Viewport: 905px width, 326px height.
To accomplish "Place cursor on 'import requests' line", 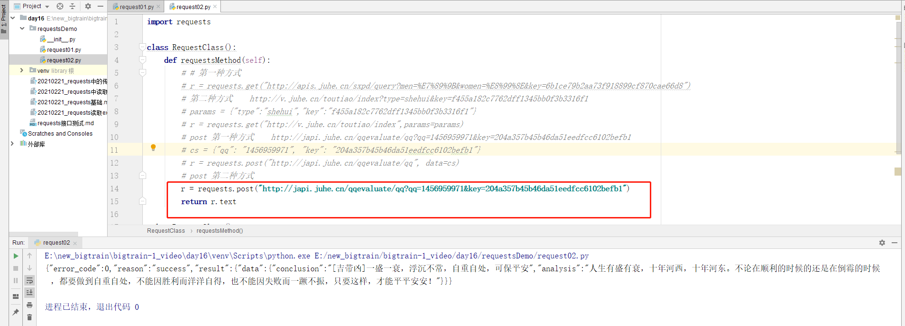I will (x=179, y=22).
